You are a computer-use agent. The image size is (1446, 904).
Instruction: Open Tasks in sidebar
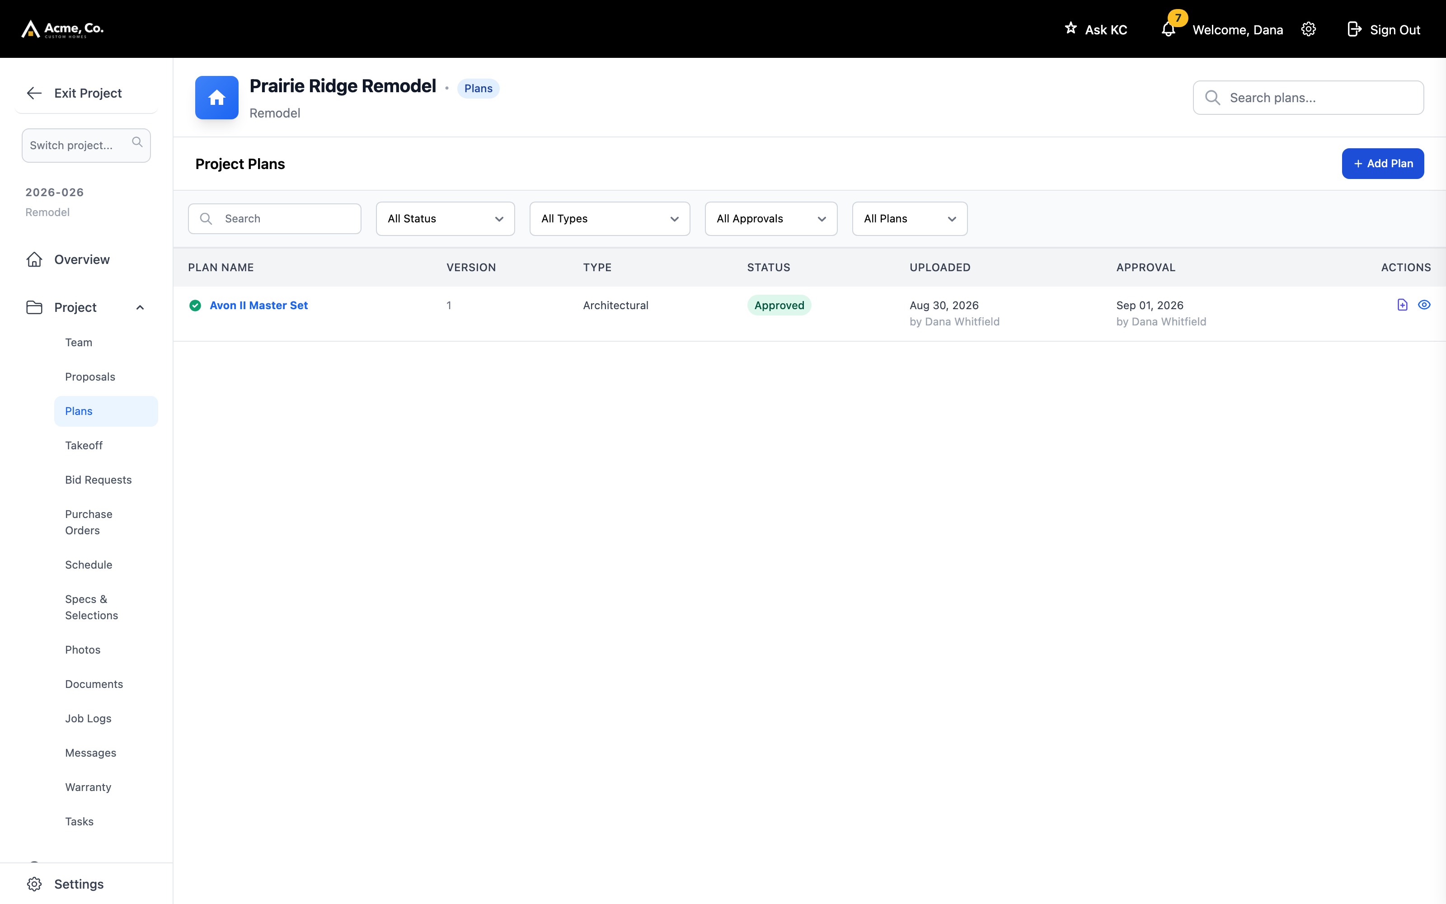click(x=79, y=821)
